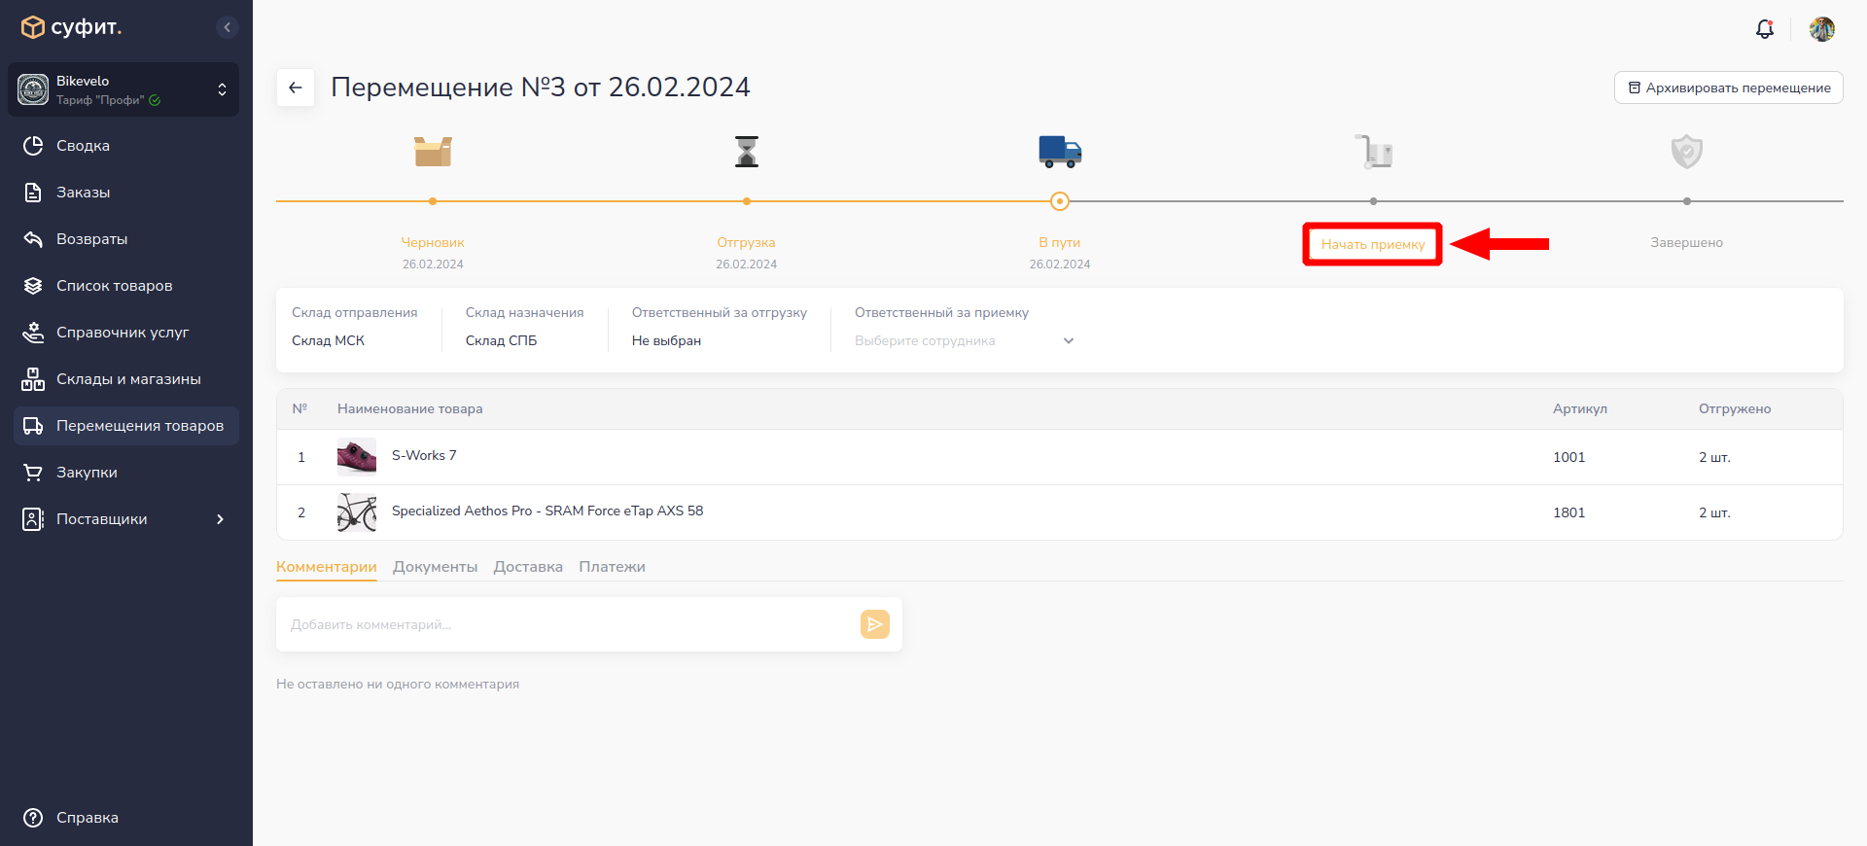
Task: Click the Начать приемку button
Action: (x=1373, y=244)
